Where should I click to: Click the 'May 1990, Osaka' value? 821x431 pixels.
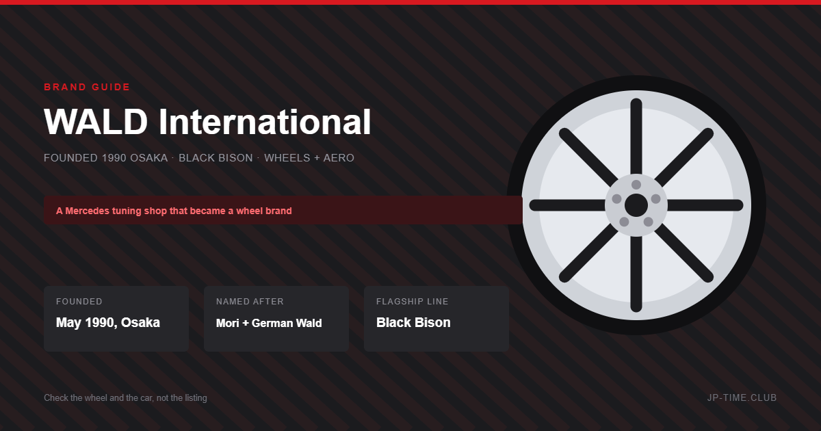coord(108,323)
